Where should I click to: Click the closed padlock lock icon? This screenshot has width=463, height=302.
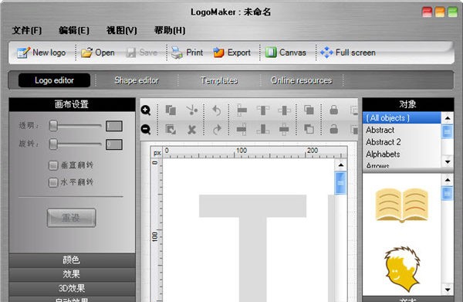click(334, 110)
